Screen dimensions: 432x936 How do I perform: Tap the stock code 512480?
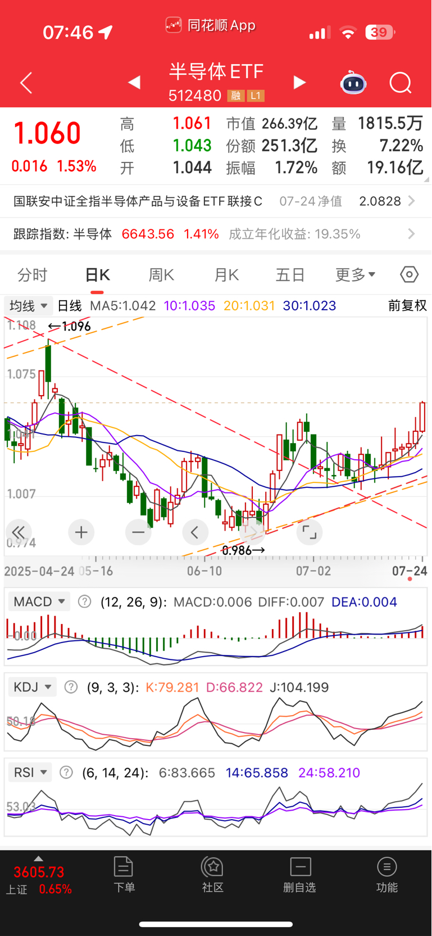point(195,96)
